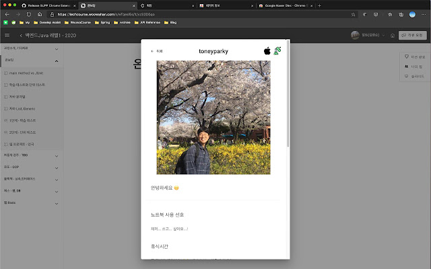Click 나의 팀 in the right panel
This screenshot has width=431, height=269.
(x=413, y=67)
